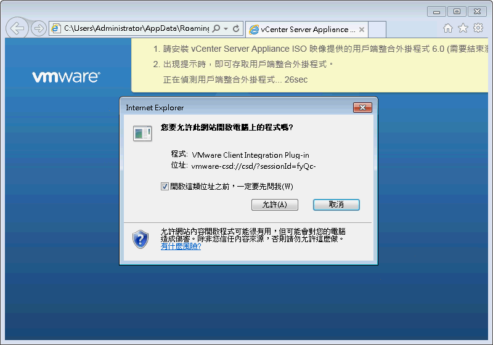The width and height of the screenshot is (493, 345).
Task: Click the vmware logo
Action: point(67,77)
